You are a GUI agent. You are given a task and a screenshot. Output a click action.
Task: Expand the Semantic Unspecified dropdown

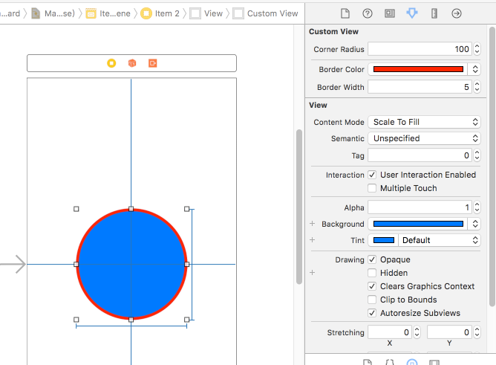tap(424, 138)
